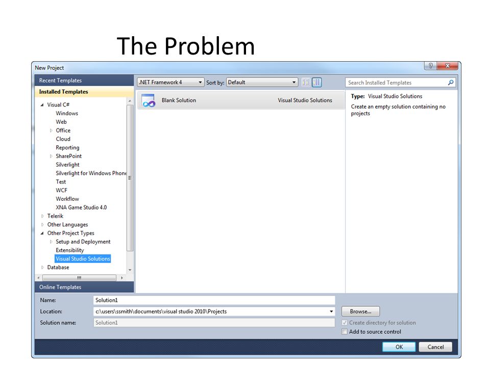Select the Extensibility tree item
Image resolution: width=490 pixels, height=367 pixels.
70,250
